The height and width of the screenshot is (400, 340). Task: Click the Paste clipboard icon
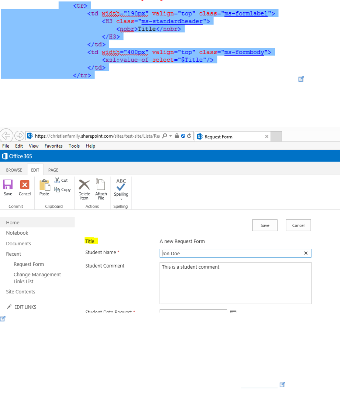pos(44,185)
